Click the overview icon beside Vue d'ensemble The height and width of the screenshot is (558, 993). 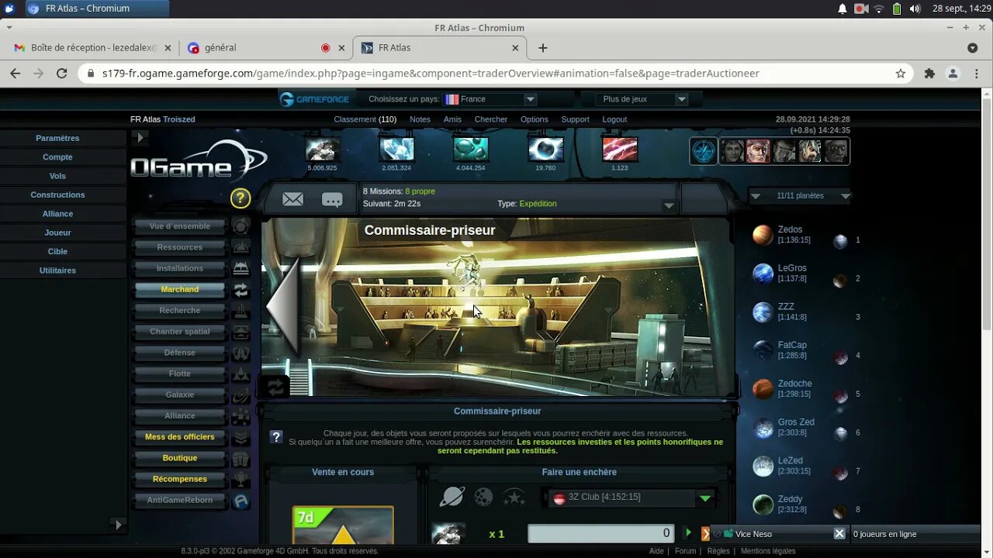pos(241,226)
